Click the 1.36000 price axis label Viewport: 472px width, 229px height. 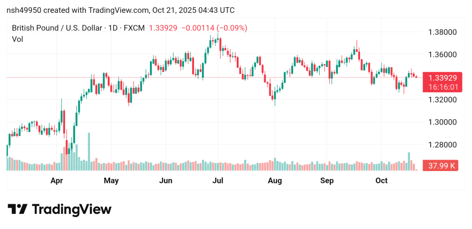tap(443, 55)
